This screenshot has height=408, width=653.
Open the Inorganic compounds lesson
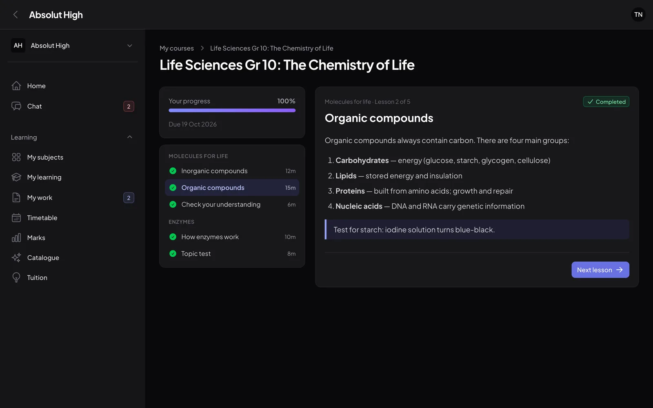point(232,171)
